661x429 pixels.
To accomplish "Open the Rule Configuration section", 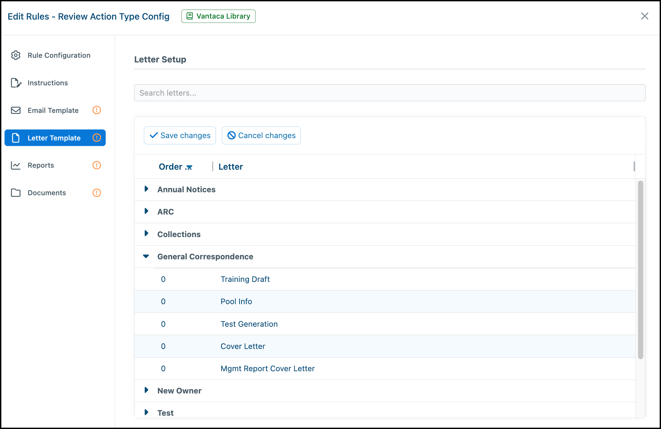I will (x=55, y=55).
